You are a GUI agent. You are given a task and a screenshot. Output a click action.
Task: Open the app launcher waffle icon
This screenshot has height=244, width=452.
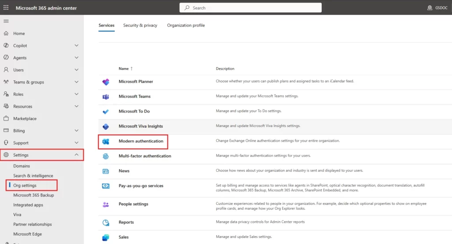[6, 8]
